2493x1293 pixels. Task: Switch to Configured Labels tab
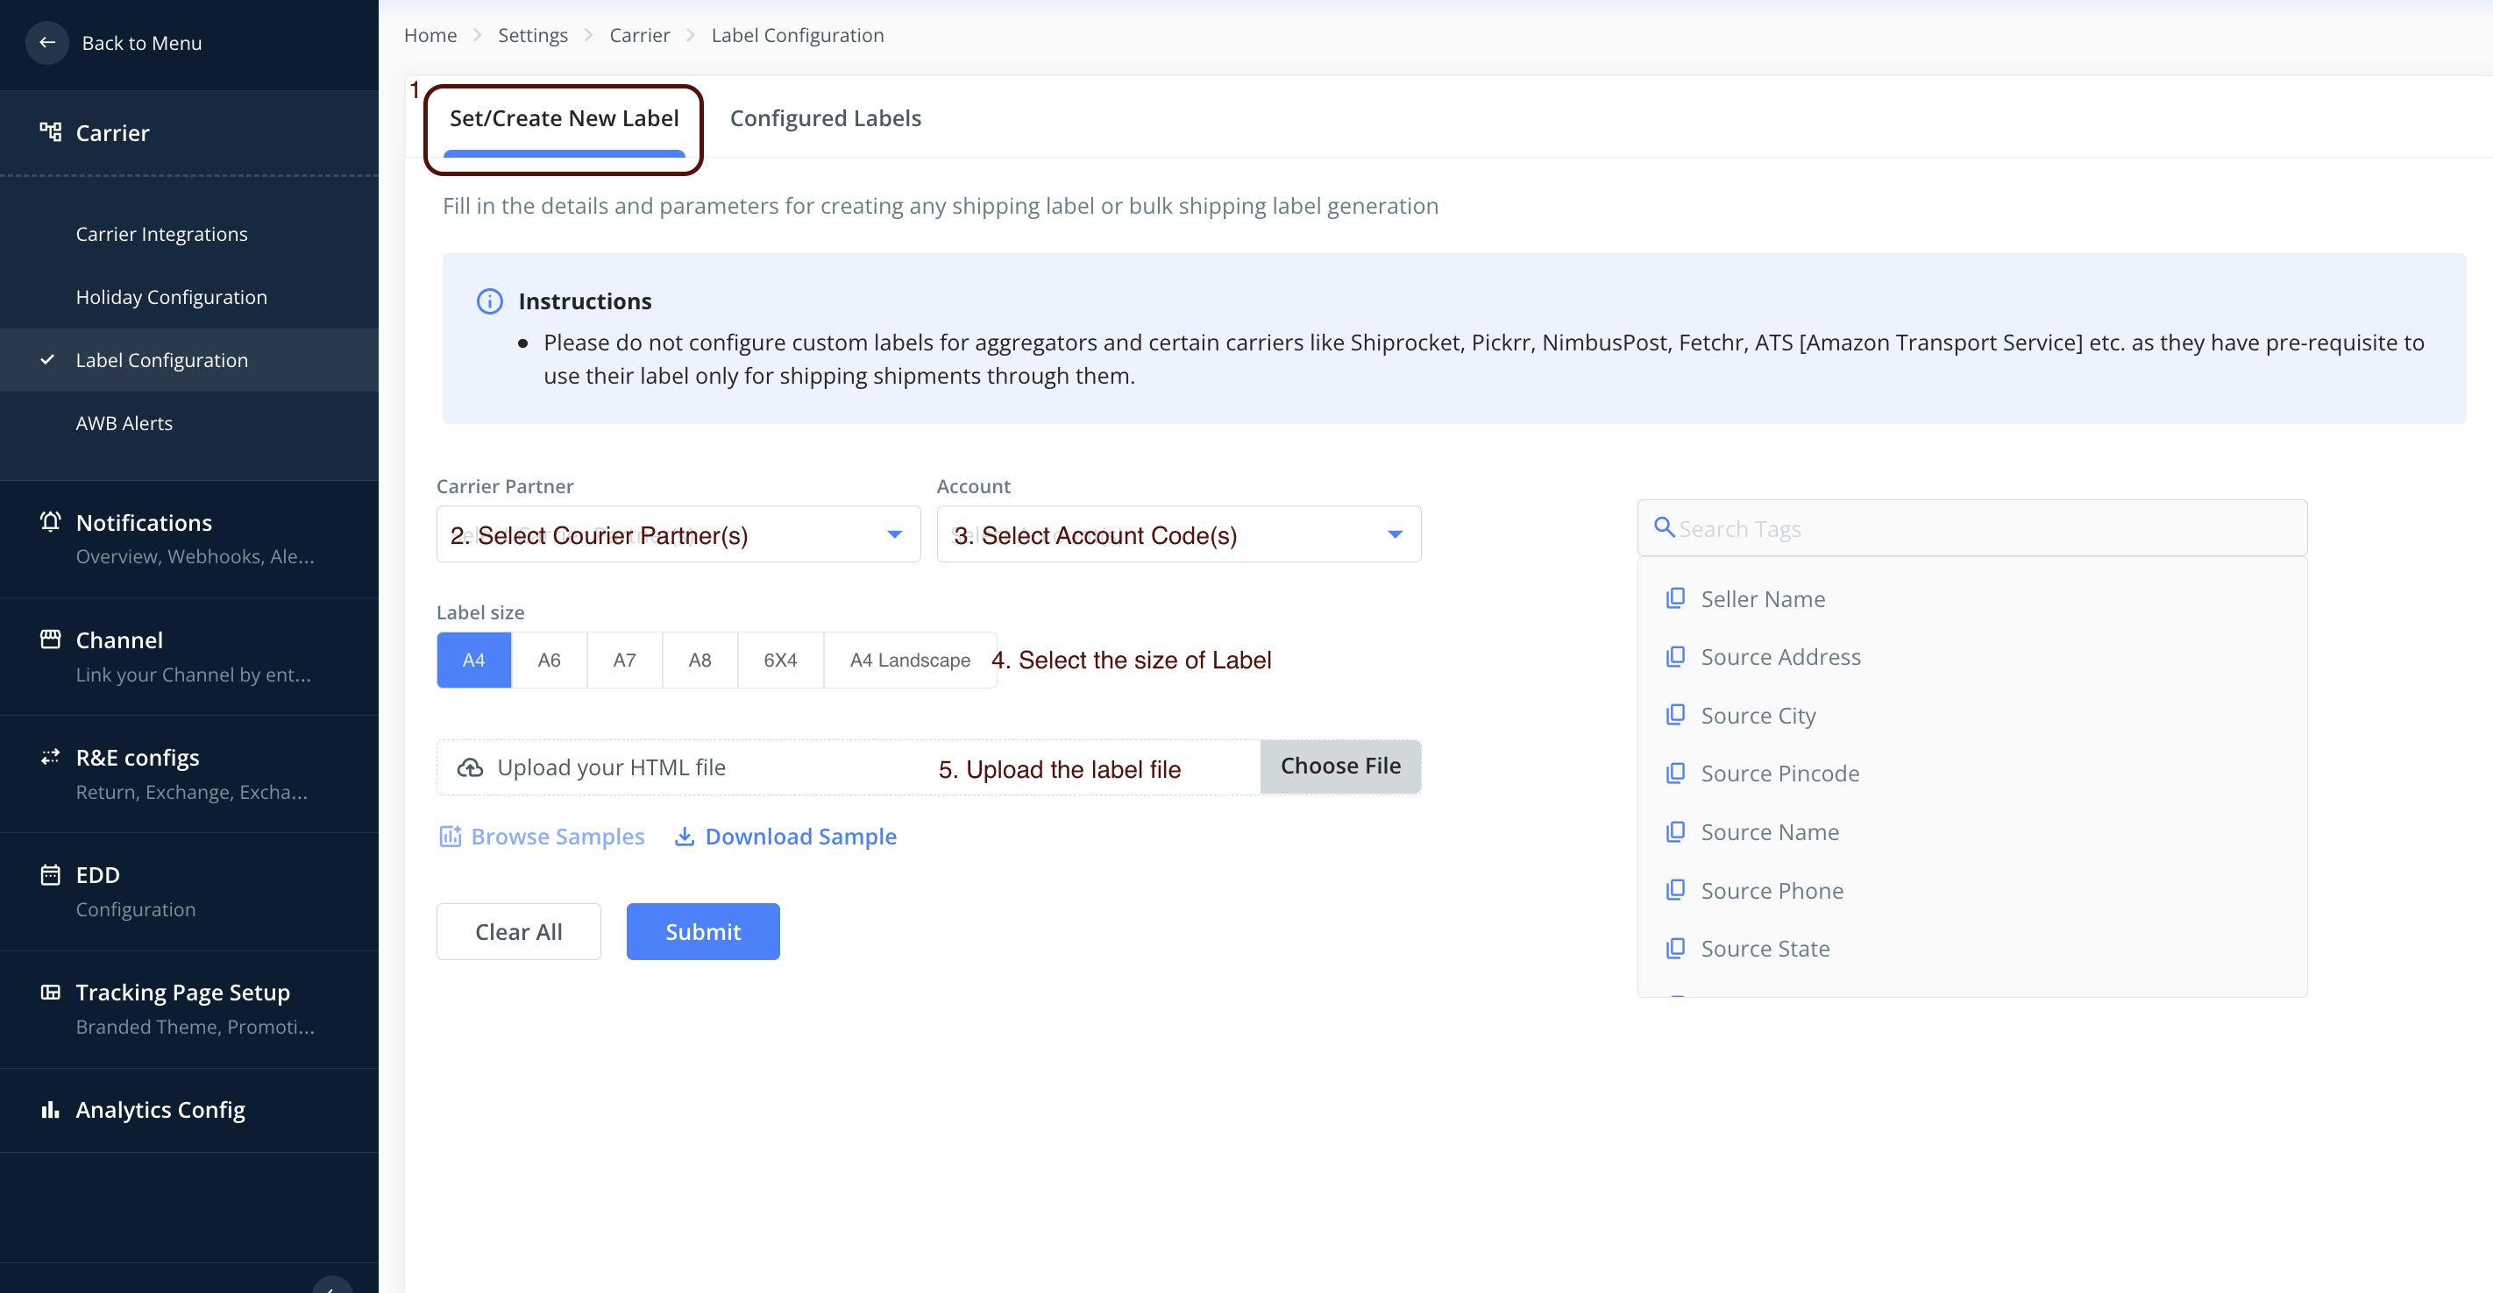point(825,119)
